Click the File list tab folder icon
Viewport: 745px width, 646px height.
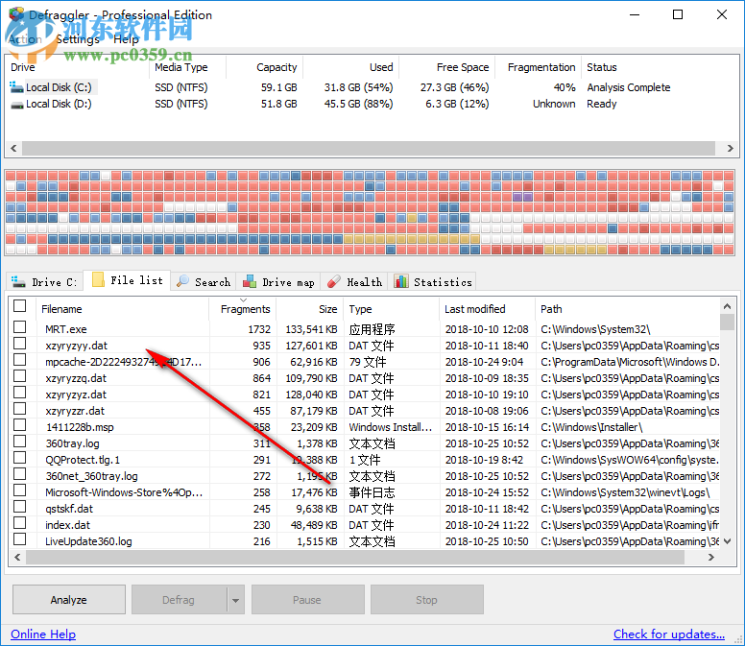point(98,279)
